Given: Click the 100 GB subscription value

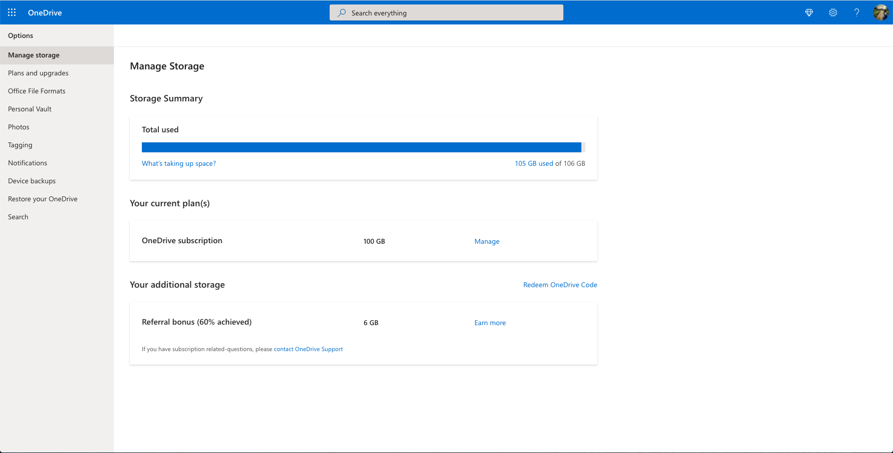Looking at the screenshot, I should tap(374, 241).
